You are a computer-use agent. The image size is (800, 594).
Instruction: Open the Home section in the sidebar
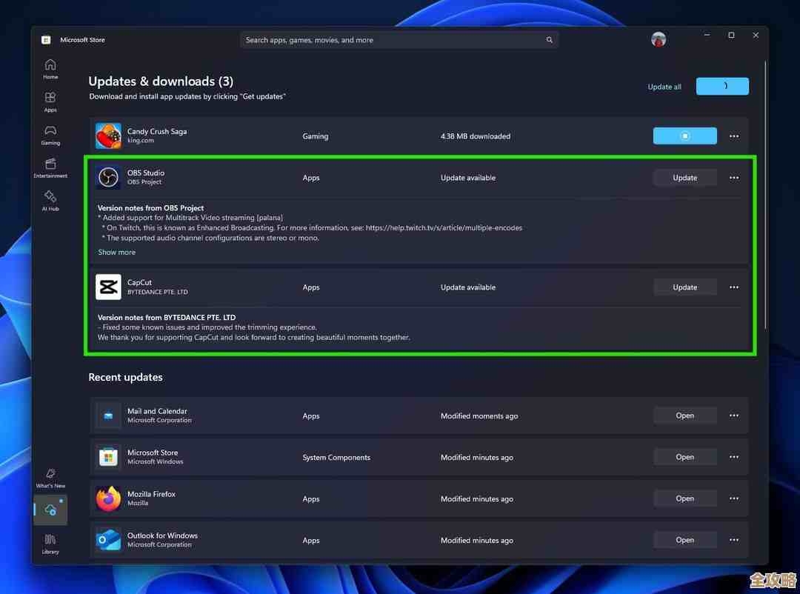(50, 67)
